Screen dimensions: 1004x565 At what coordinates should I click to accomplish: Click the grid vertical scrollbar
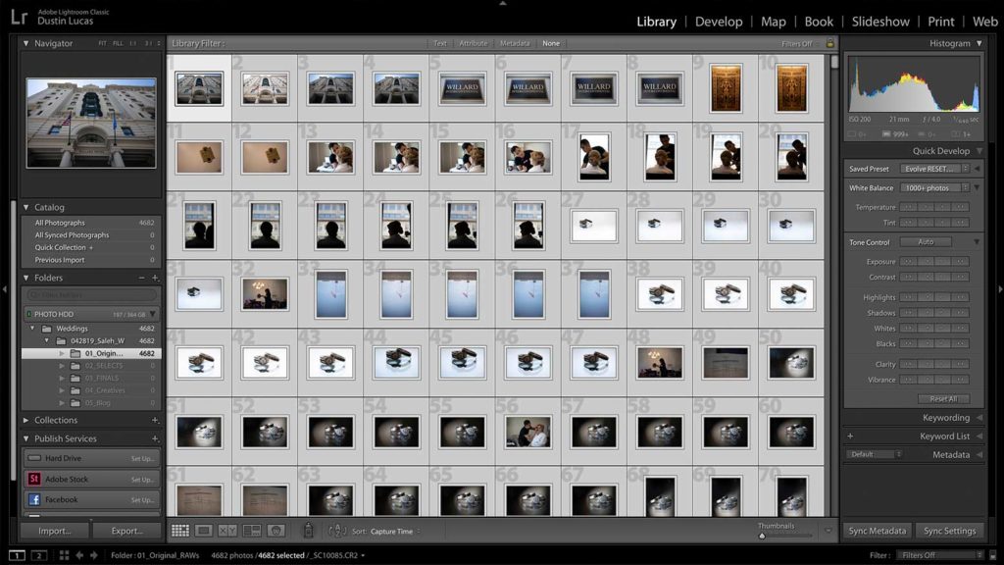click(x=833, y=62)
